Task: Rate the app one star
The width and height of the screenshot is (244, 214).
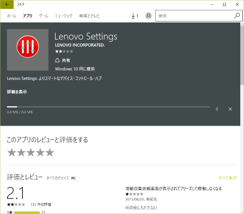Action: click(x=12, y=152)
